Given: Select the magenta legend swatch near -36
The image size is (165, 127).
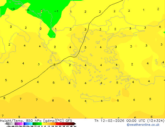Looking at the screenshot, I should (21, 124).
